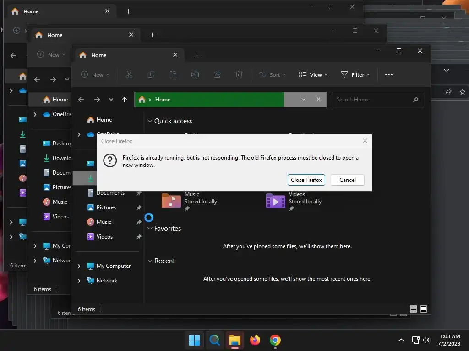Click the Up arrow in front window
Screen dimensions: 469x351
pos(125,100)
